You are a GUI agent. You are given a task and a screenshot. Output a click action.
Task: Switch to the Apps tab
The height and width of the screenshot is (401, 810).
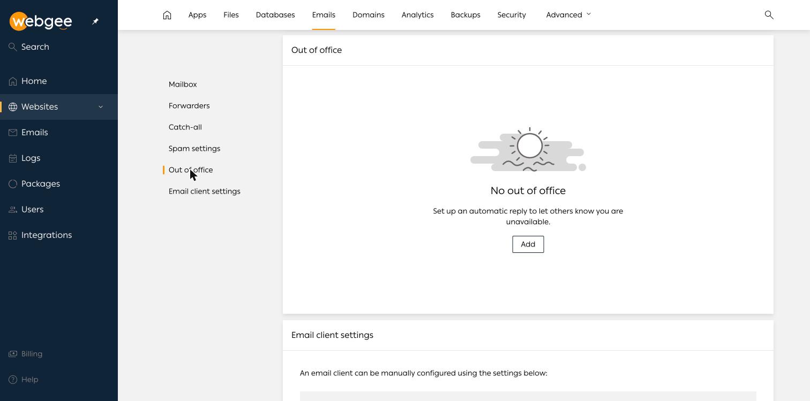pos(197,15)
